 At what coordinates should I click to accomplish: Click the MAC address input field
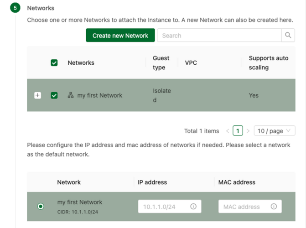click(x=250, y=206)
